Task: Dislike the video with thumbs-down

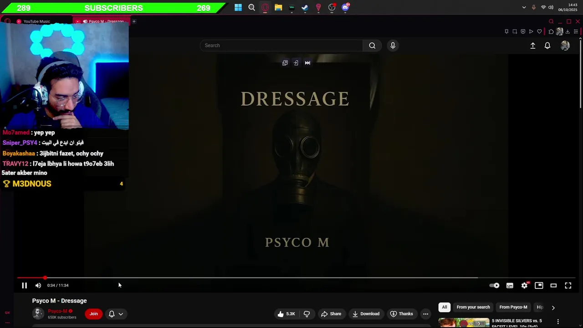Action: (x=307, y=314)
